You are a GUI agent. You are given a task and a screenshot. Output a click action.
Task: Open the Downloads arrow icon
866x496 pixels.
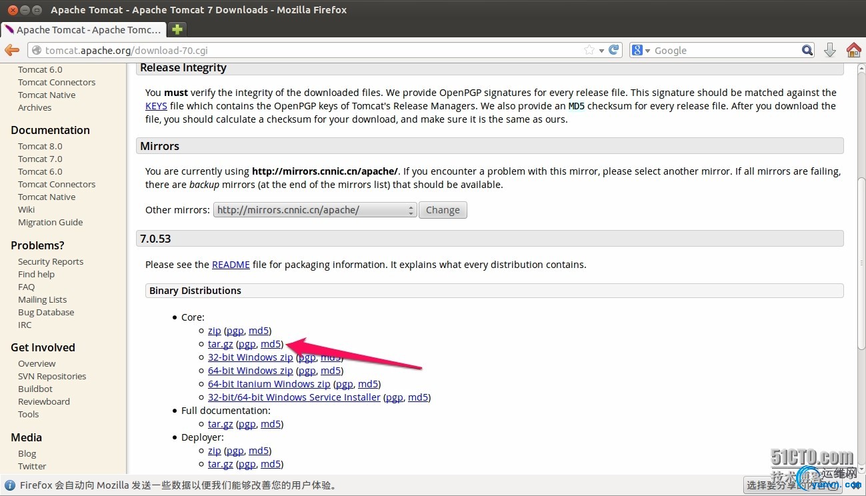[830, 50]
